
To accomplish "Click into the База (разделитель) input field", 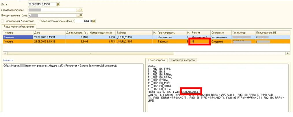I will [x=52, y=10].
